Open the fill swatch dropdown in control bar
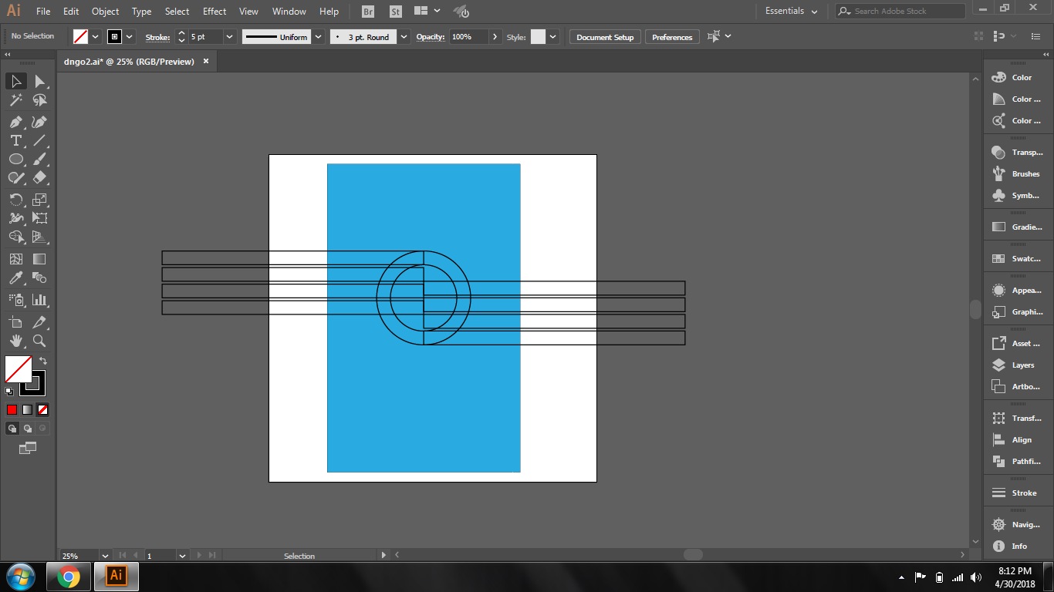The width and height of the screenshot is (1054, 592). (96, 36)
